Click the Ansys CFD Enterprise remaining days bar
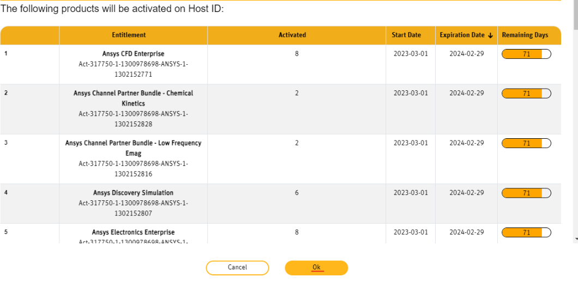The height and width of the screenshot is (283, 578). pyautogui.click(x=526, y=54)
